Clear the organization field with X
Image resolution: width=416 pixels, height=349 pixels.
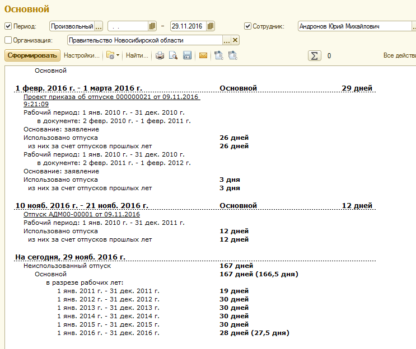point(235,40)
